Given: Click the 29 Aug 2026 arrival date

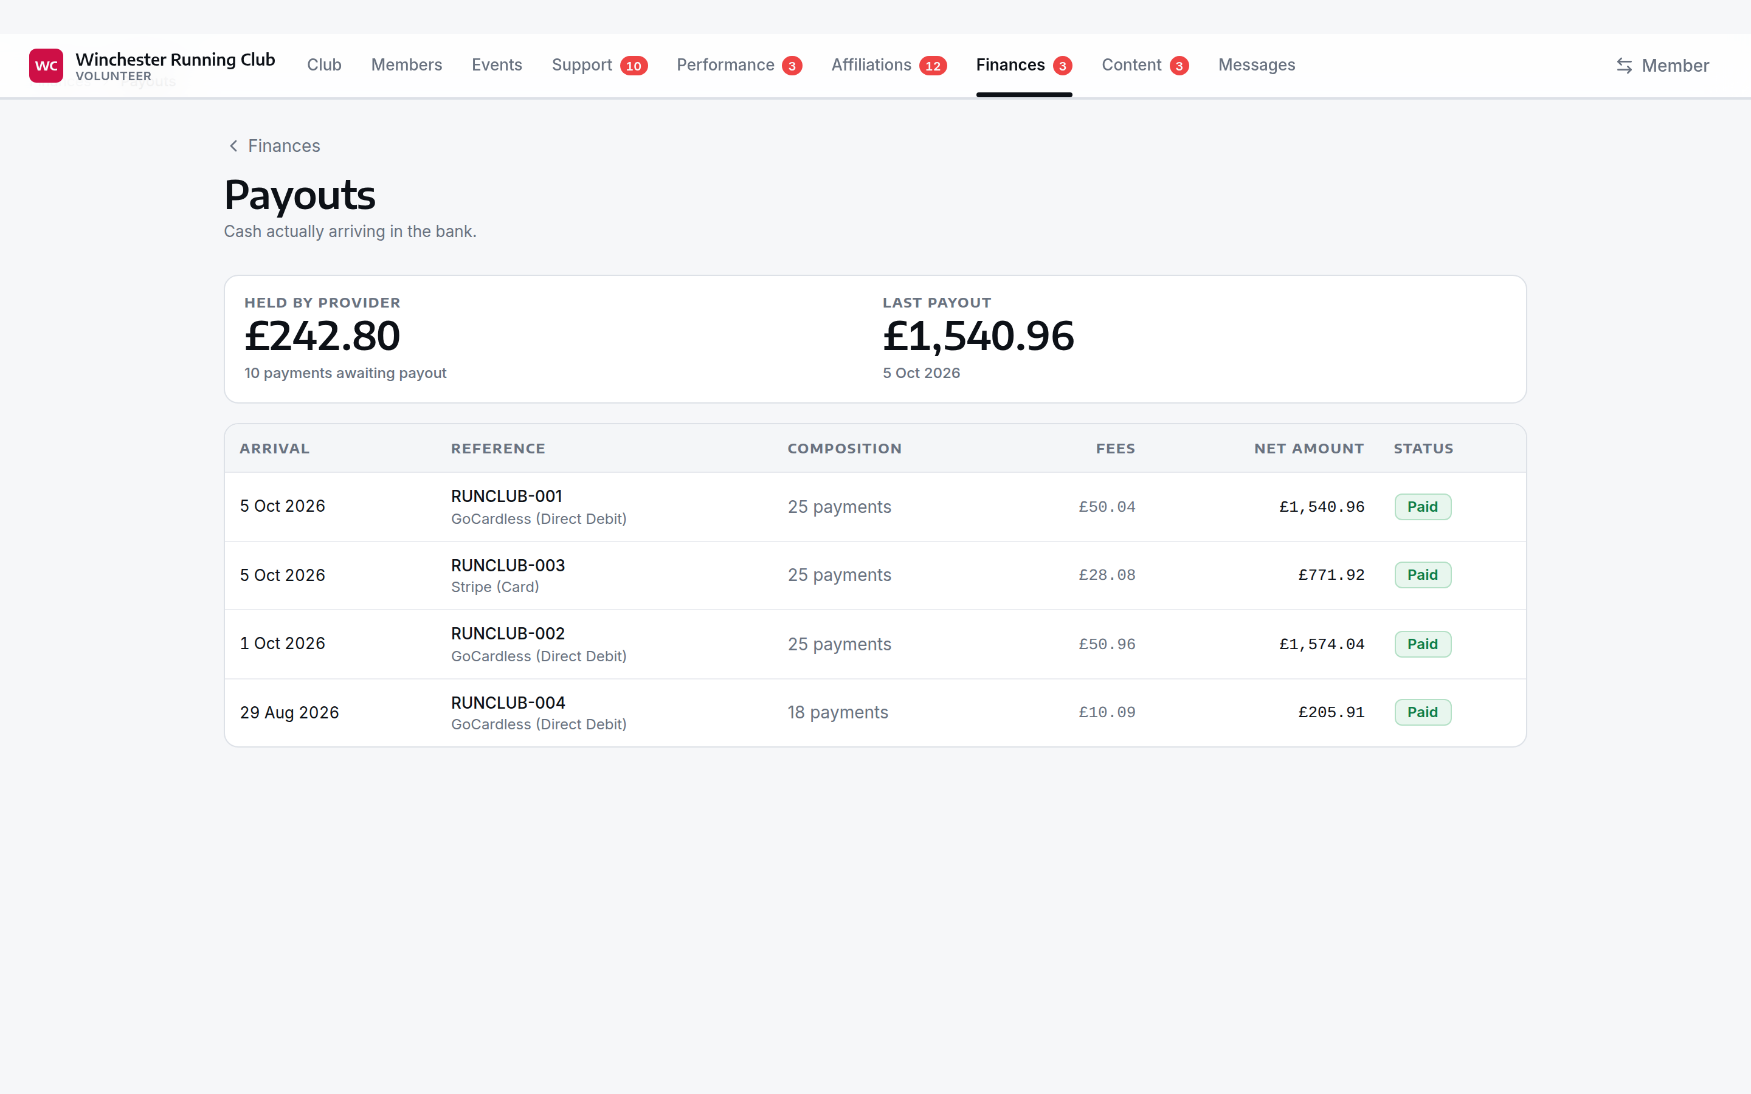Looking at the screenshot, I should [x=289, y=713].
